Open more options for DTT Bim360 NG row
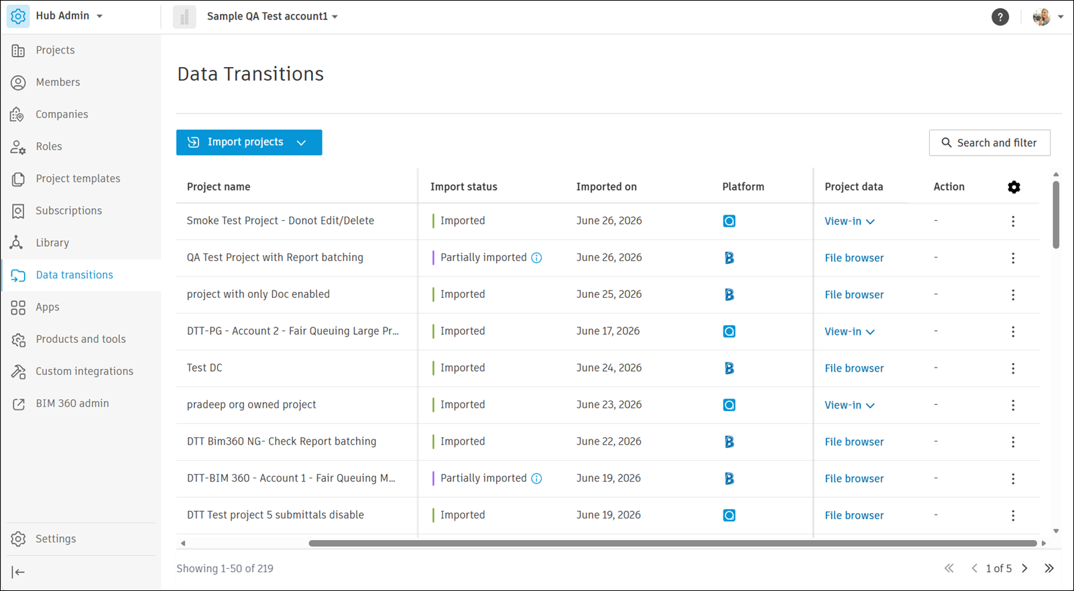The image size is (1074, 591). 1013,442
